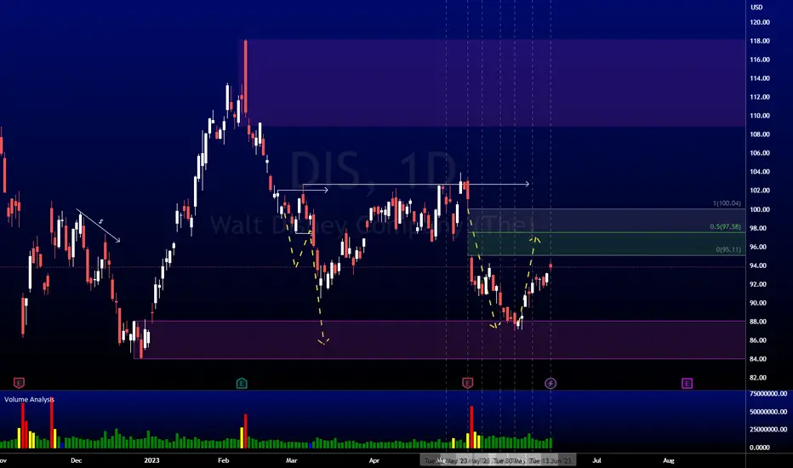The image size is (793, 468).
Task: Click the 1(100.04) Fibonacci level label
Action: [x=727, y=203]
